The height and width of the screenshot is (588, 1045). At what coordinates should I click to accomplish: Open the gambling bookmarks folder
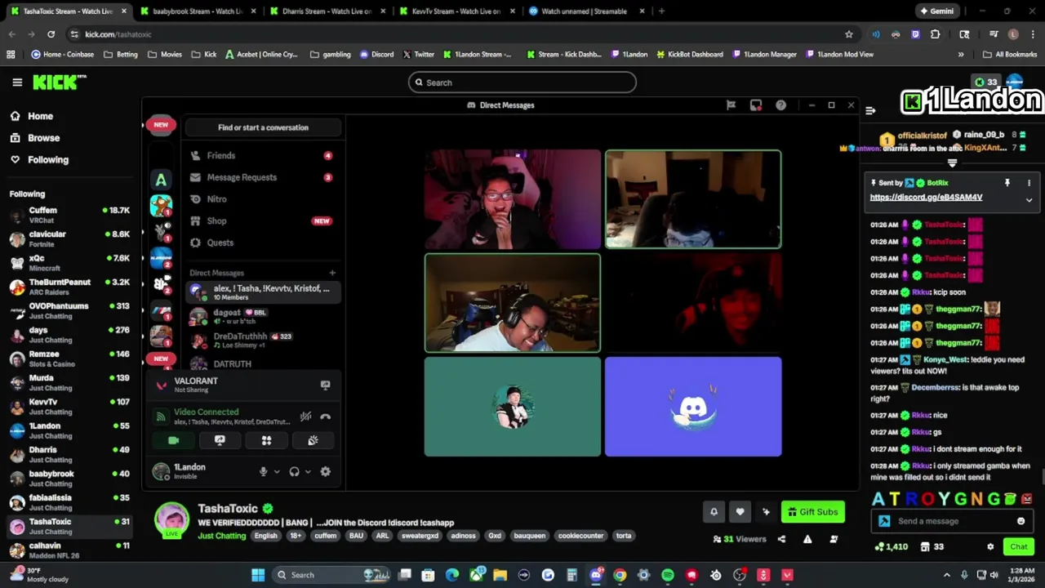(331, 55)
